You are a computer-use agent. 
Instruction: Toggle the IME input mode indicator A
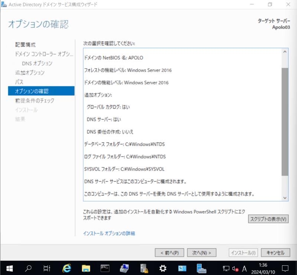click(x=244, y=268)
